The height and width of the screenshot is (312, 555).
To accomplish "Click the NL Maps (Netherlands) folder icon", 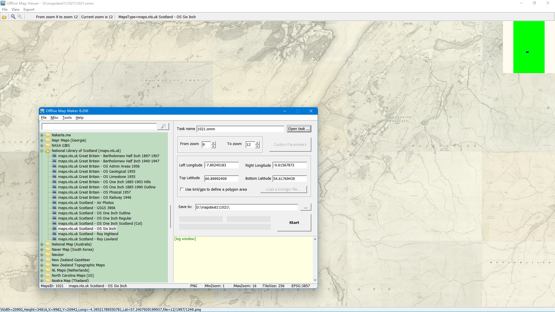I will coord(48,270).
